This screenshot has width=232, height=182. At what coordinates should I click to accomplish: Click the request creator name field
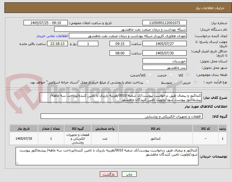coord(128,36)
